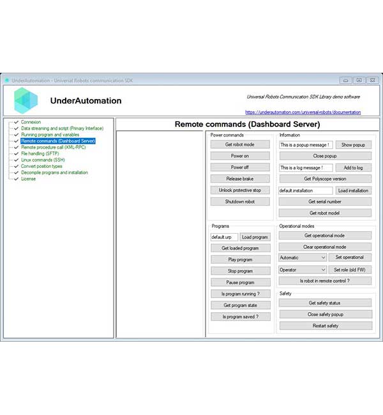Click Power off
Image resolution: width=383 pixels, height=415 pixels.
[240, 167]
